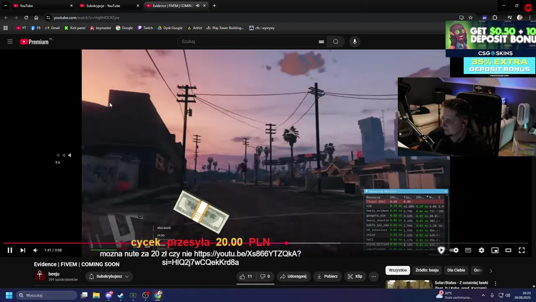Screen dimensions: 536x302
Task: Enter fullscreen mode in player
Action: coord(522,250)
